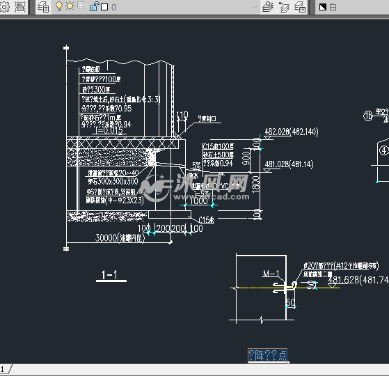Click the black-white color control swatch
The width and height of the screenshot is (389, 376).
pyautogui.click(x=323, y=7)
